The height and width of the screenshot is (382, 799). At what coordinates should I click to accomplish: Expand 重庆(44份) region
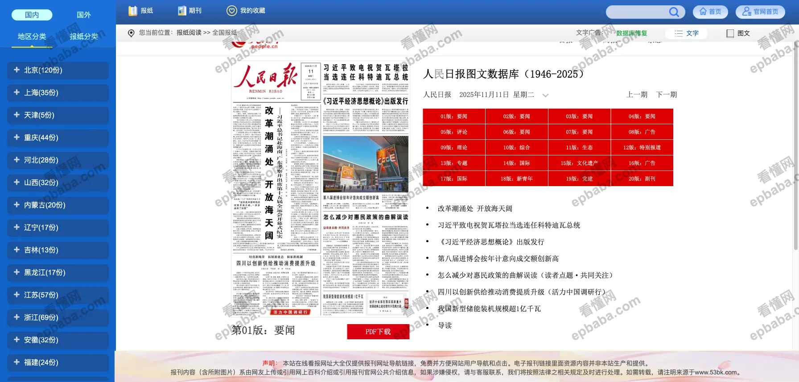[x=58, y=138]
